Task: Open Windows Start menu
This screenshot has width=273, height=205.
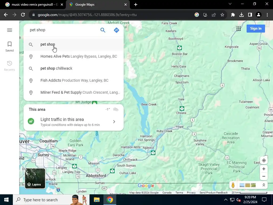Action: (6, 200)
